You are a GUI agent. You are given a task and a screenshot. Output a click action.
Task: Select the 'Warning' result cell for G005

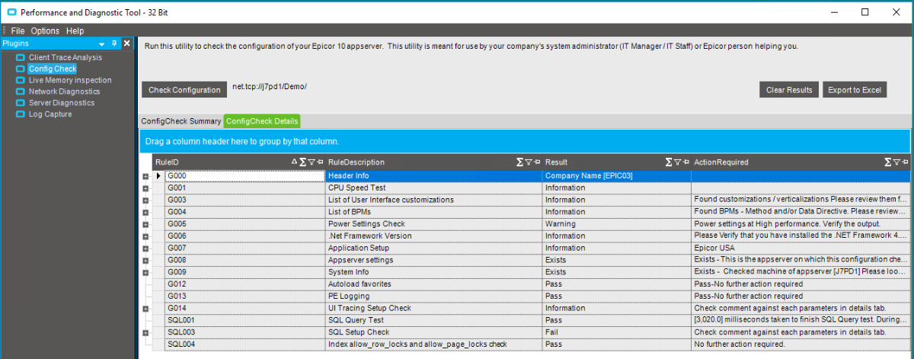click(x=616, y=224)
